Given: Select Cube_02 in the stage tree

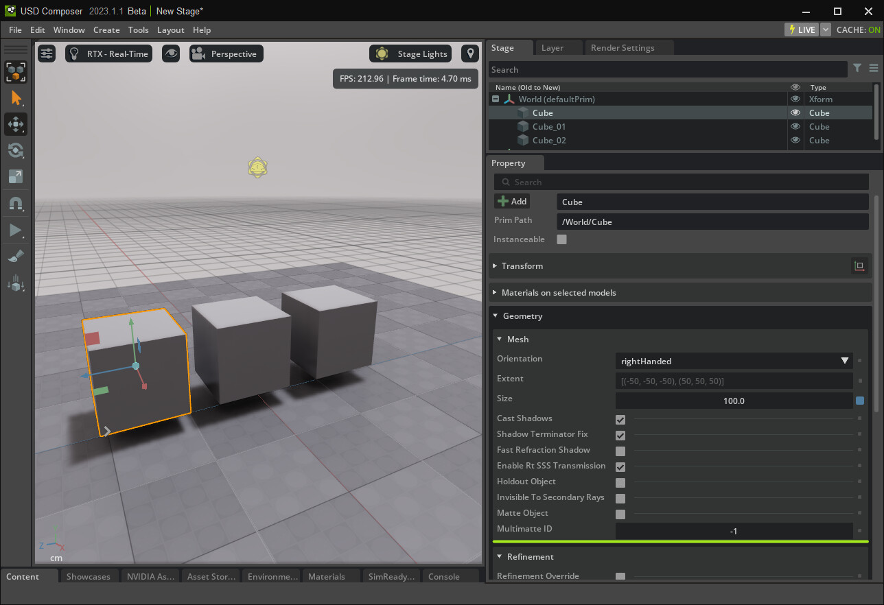Looking at the screenshot, I should [549, 141].
